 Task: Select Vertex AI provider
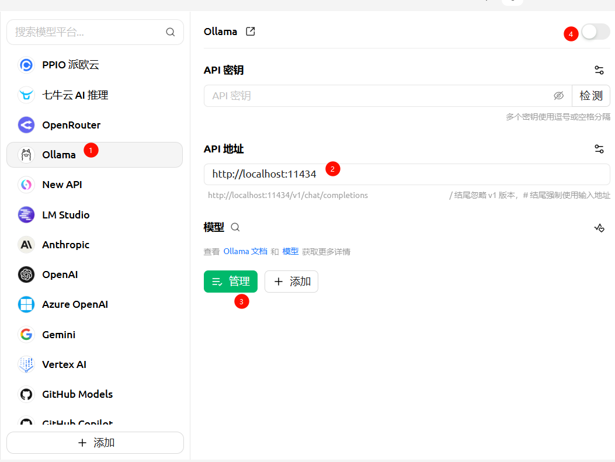pyautogui.click(x=95, y=364)
